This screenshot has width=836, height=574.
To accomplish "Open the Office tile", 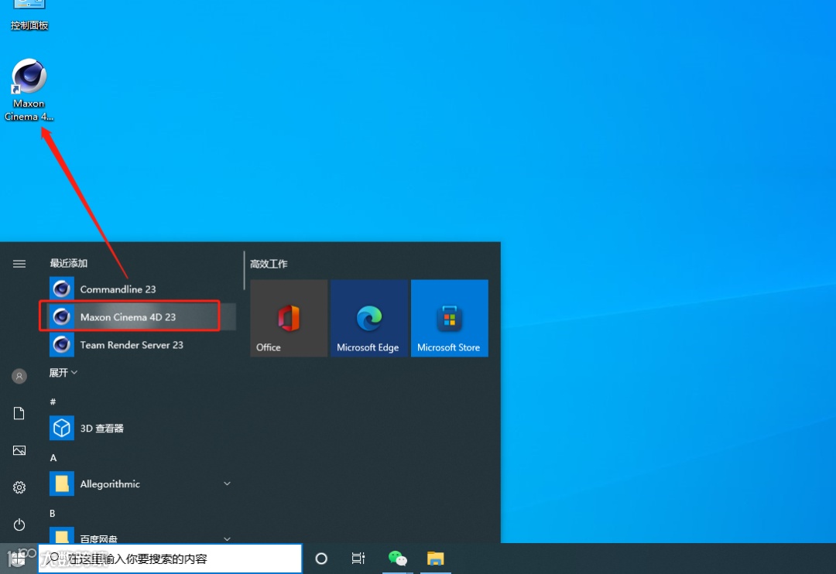I will pyautogui.click(x=289, y=318).
